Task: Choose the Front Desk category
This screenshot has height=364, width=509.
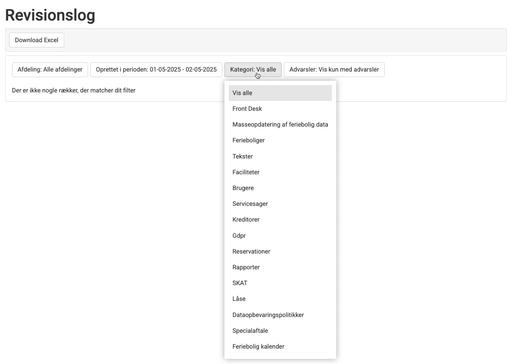Action: [x=247, y=109]
